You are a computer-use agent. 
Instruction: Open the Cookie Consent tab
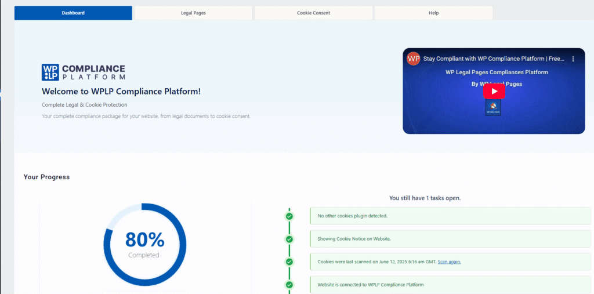(313, 13)
